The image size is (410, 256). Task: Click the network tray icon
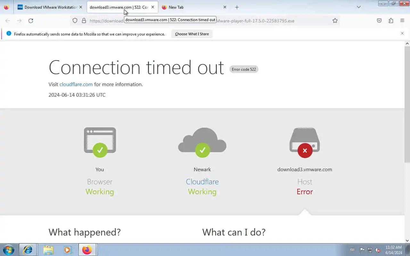(370, 250)
